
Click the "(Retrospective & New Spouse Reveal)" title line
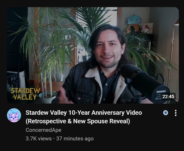pos(78,121)
